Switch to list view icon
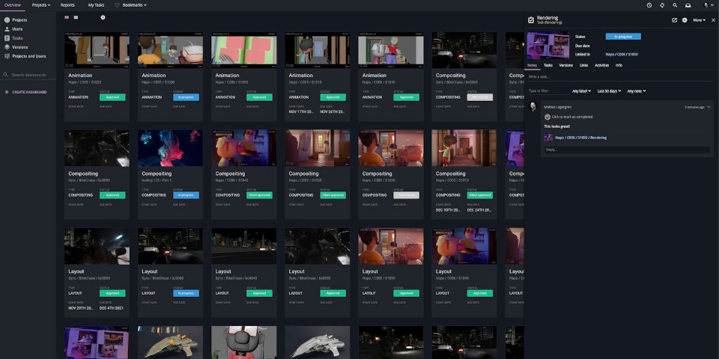Viewport: 719px width, 359px height. coord(76,16)
